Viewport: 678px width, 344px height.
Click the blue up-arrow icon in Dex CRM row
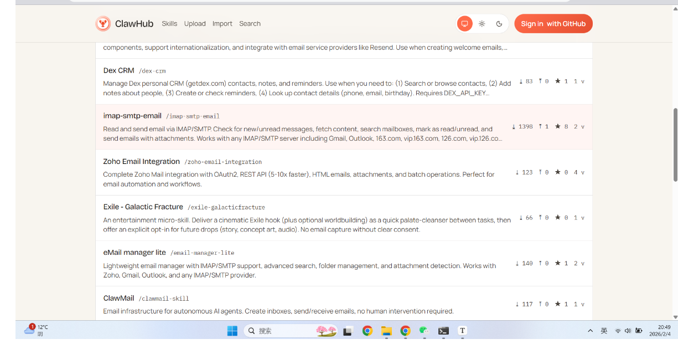coord(540,81)
